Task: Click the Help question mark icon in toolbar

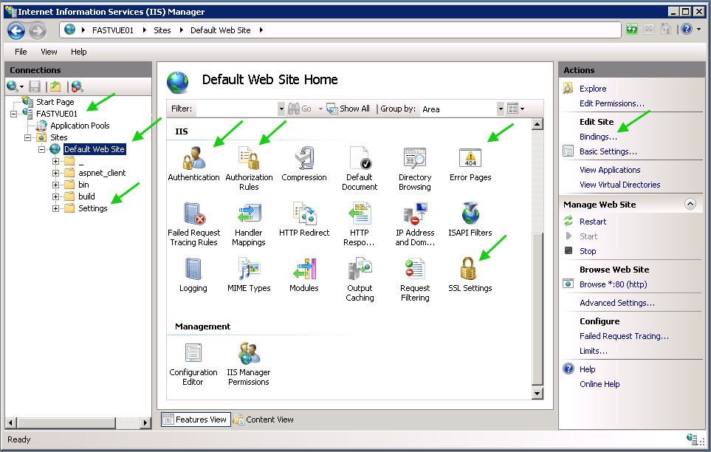Action: click(x=687, y=30)
